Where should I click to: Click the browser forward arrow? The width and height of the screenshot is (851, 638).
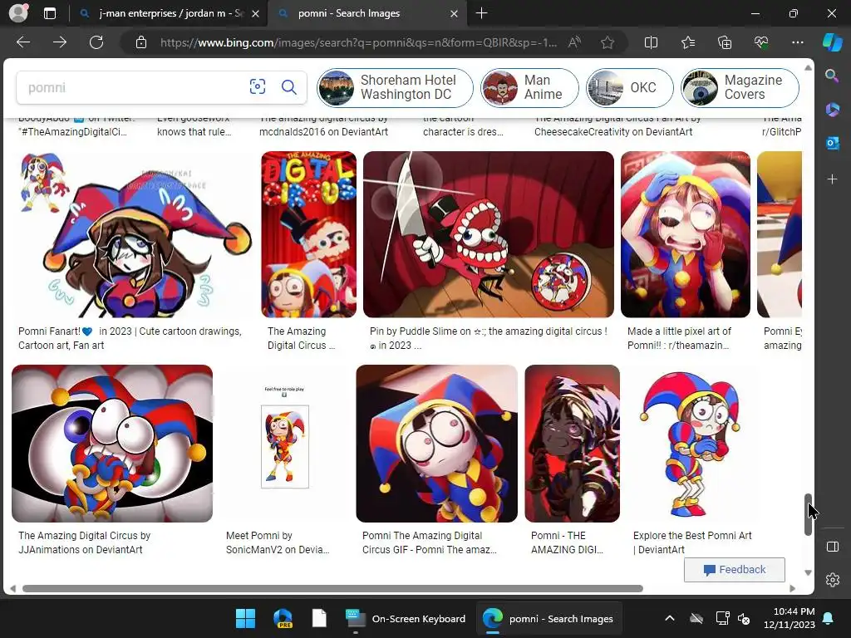60,42
